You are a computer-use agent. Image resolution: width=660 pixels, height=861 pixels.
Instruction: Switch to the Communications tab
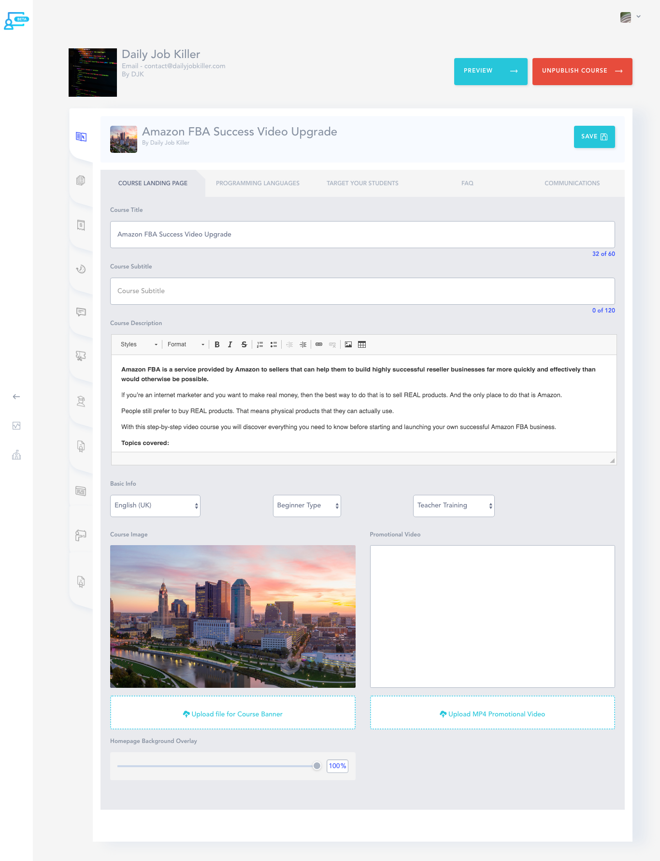[572, 183]
